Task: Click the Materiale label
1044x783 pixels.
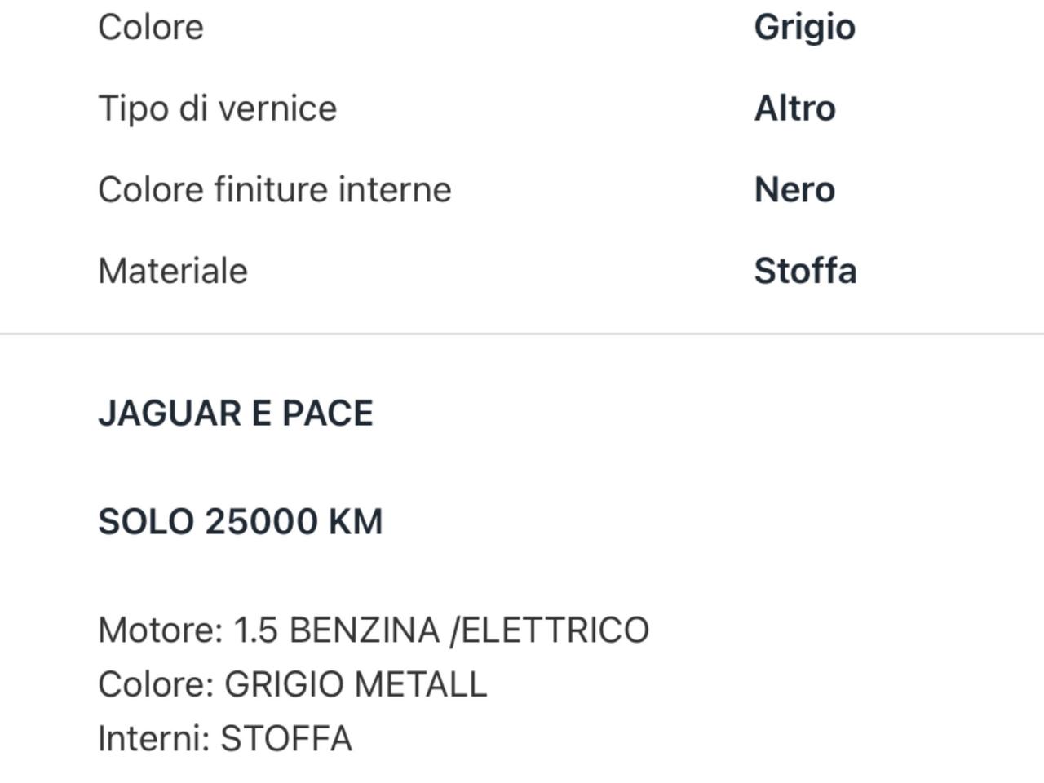Action: [173, 271]
